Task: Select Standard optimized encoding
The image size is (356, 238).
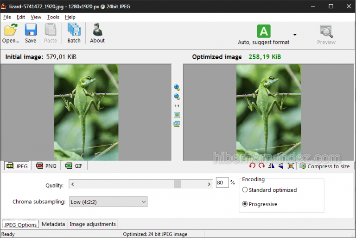Action: coord(245,190)
